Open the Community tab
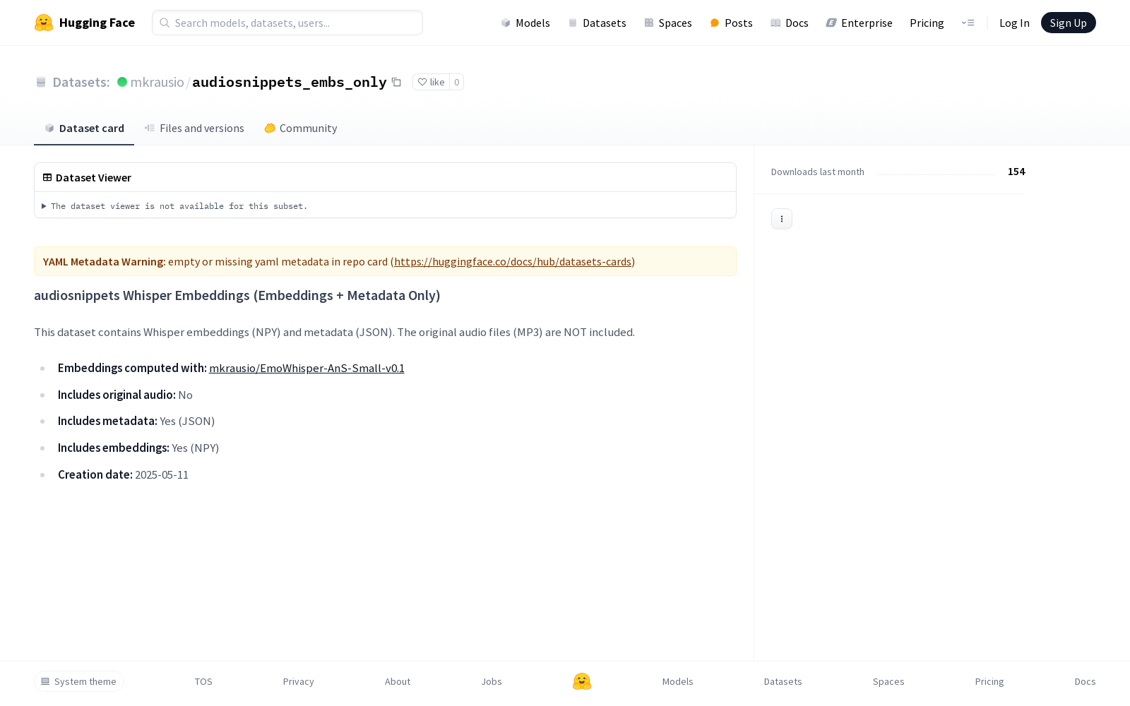Viewport: 1130px width, 706px height. [301, 128]
